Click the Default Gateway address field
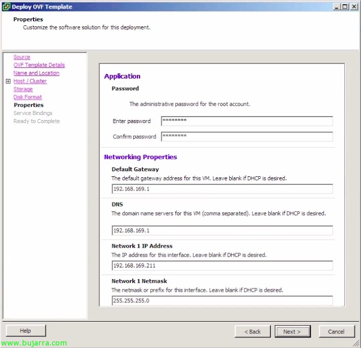 coord(222,189)
